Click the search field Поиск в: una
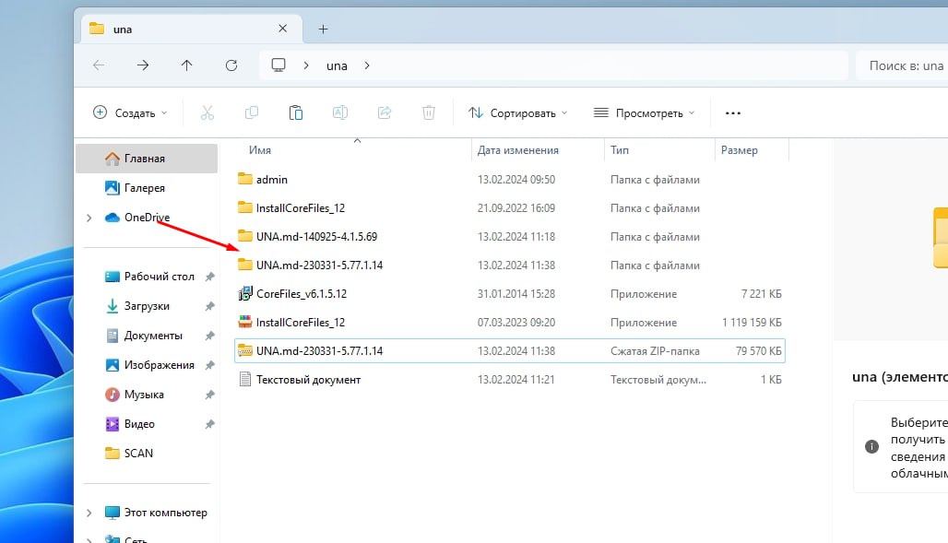The width and height of the screenshot is (948, 543). pyautogui.click(x=902, y=65)
